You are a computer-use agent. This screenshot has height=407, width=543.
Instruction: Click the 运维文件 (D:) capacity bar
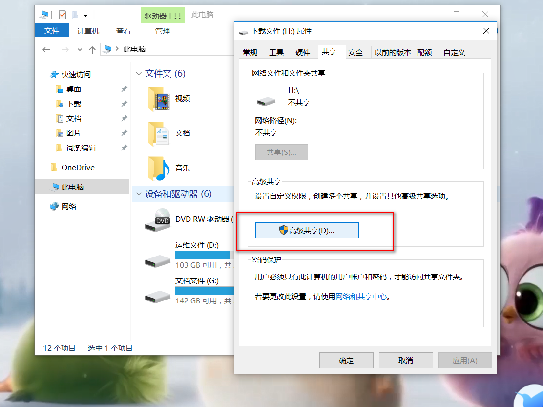[x=204, y=255]
